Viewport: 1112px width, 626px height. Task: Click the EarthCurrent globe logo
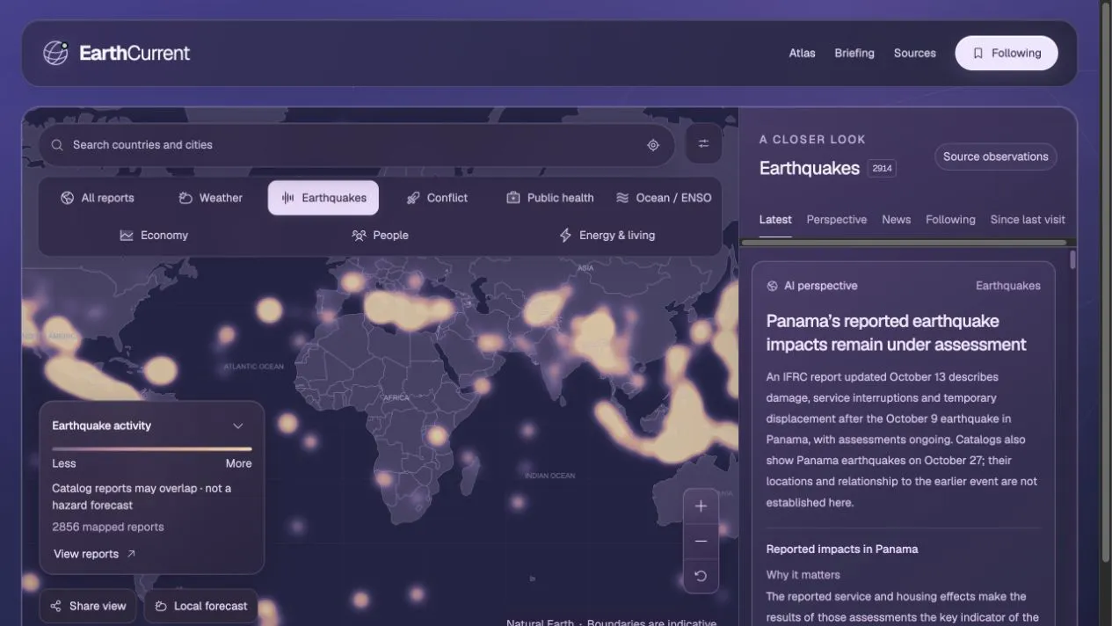point(55,53)
